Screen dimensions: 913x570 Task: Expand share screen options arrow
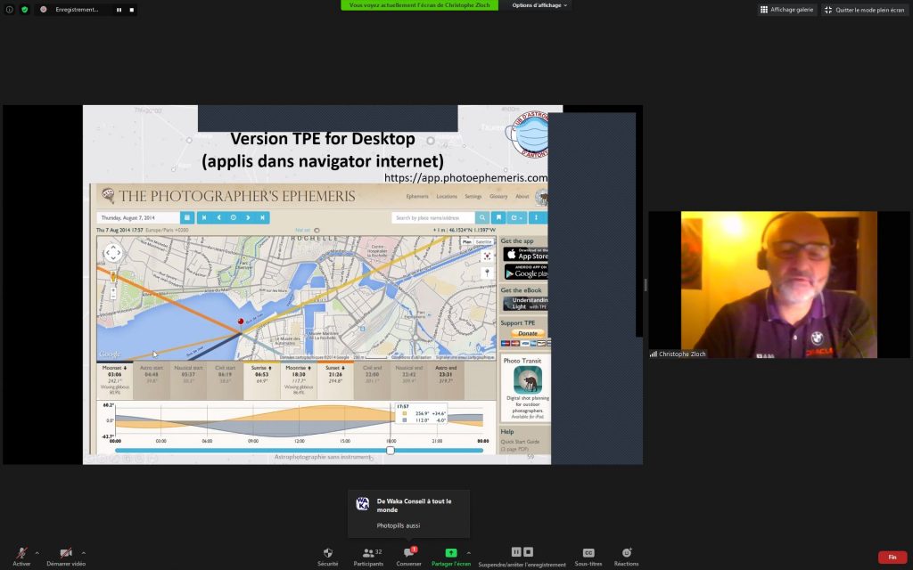[469, 552]
